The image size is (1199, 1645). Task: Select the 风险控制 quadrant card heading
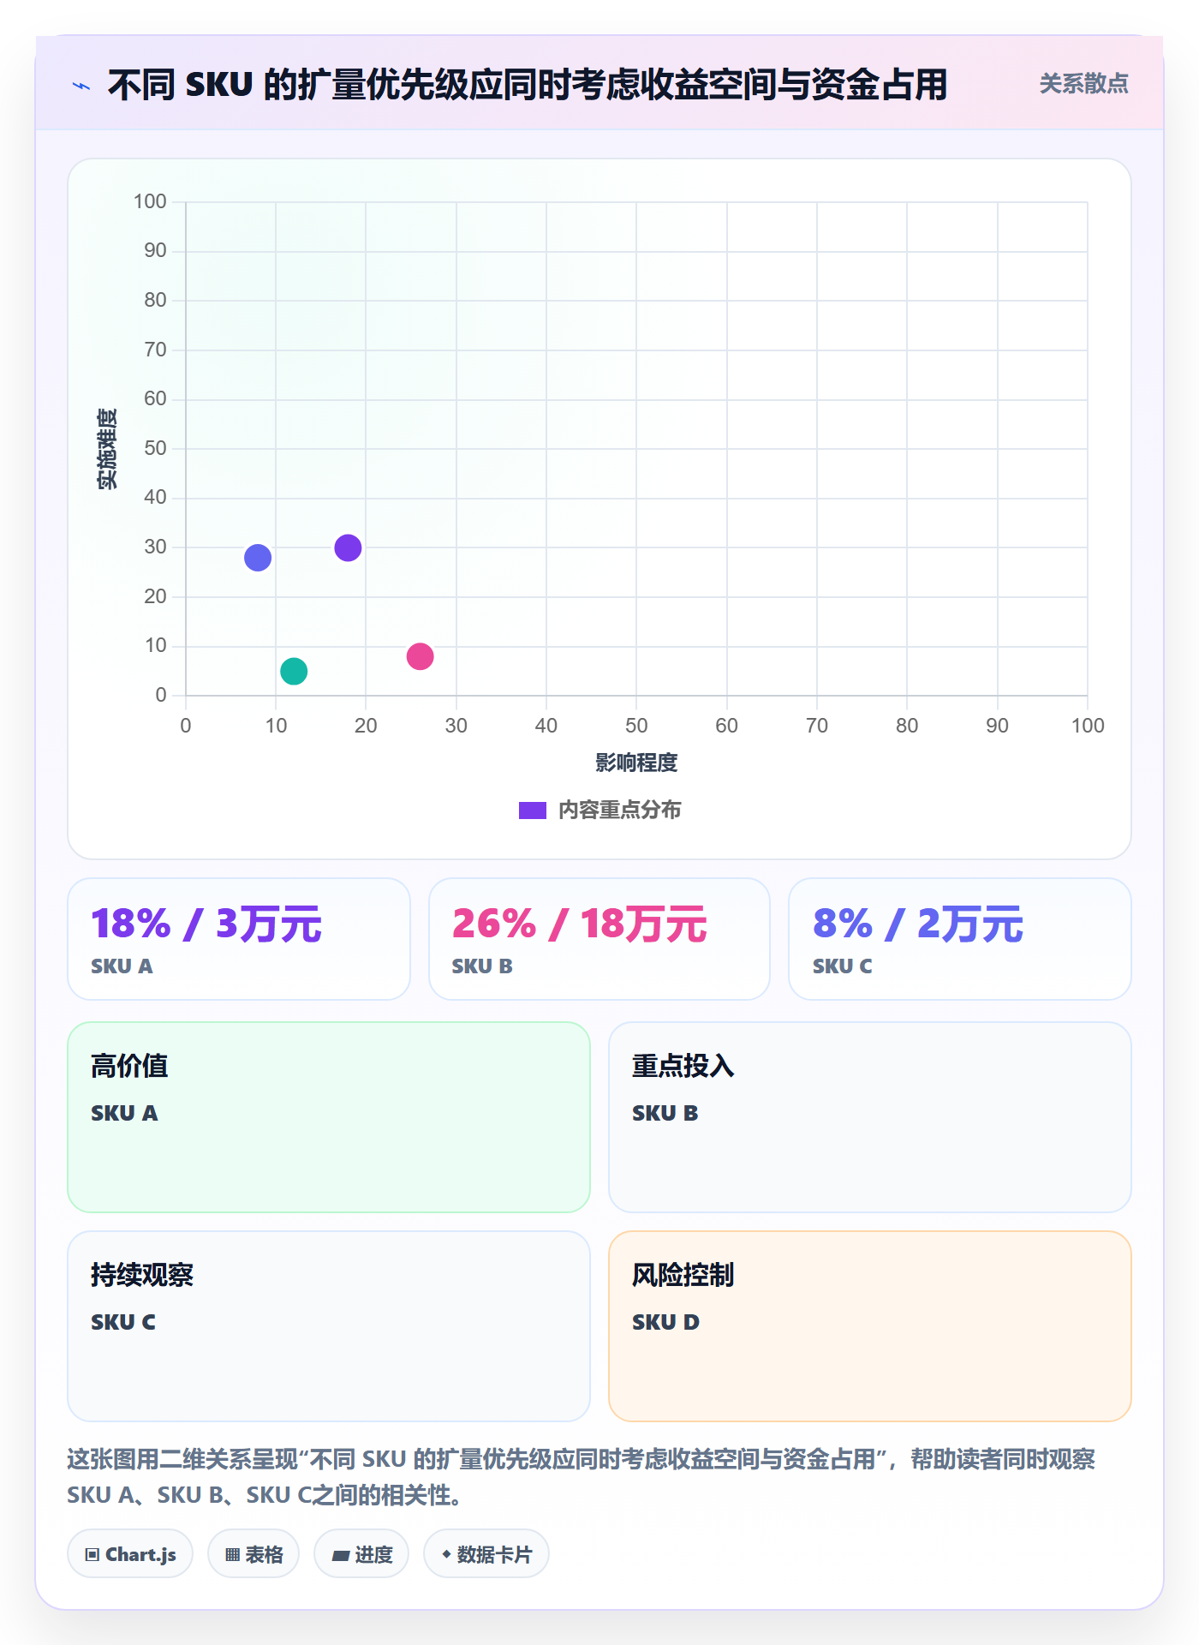(x=683, y=1275)
